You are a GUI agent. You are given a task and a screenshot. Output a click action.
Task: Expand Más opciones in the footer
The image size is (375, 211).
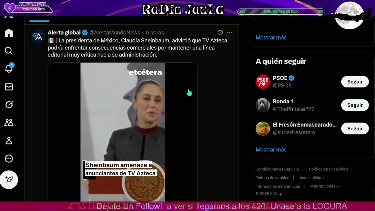tap(325, 186)
